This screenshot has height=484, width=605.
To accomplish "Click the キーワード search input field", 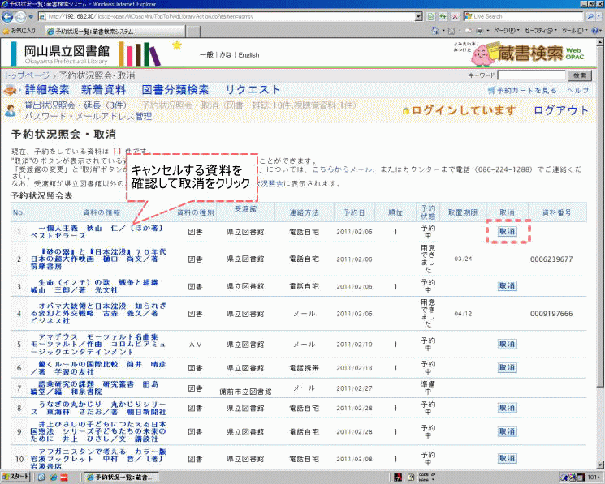I will tap(531, 75).
